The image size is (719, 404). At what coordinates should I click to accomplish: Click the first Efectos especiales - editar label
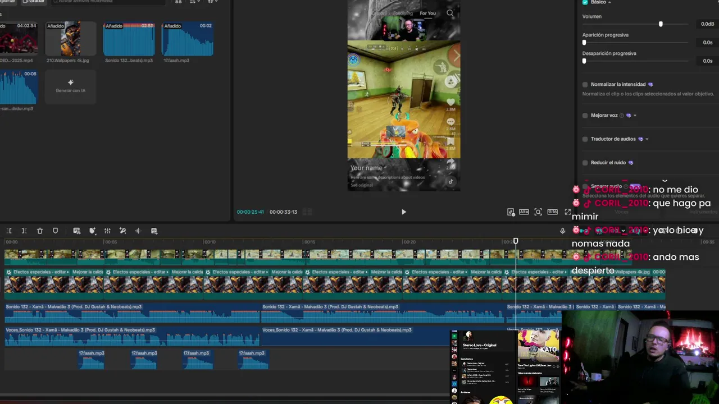(40, 272)
